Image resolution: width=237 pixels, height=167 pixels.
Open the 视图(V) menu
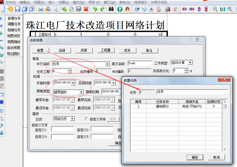[39, 2]
